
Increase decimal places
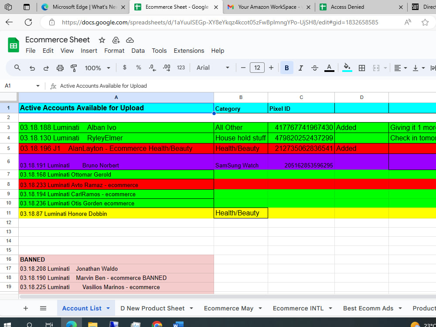click(166, 68)
